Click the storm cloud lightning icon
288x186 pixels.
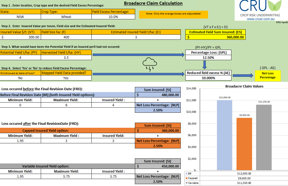150,64
